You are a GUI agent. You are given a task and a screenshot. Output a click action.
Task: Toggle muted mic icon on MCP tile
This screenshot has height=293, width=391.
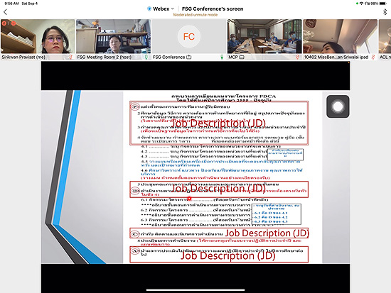(x=297, y=57)
